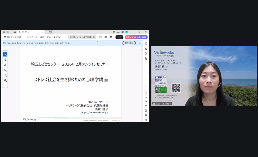258x157 pixels.
Task: Open the メニュー hamburger menu
Action: (x=7, y=32)
